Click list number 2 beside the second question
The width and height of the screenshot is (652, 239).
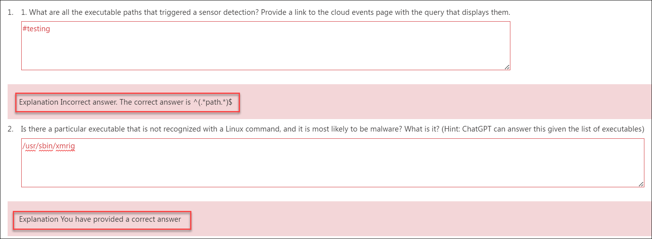point(10,129)
